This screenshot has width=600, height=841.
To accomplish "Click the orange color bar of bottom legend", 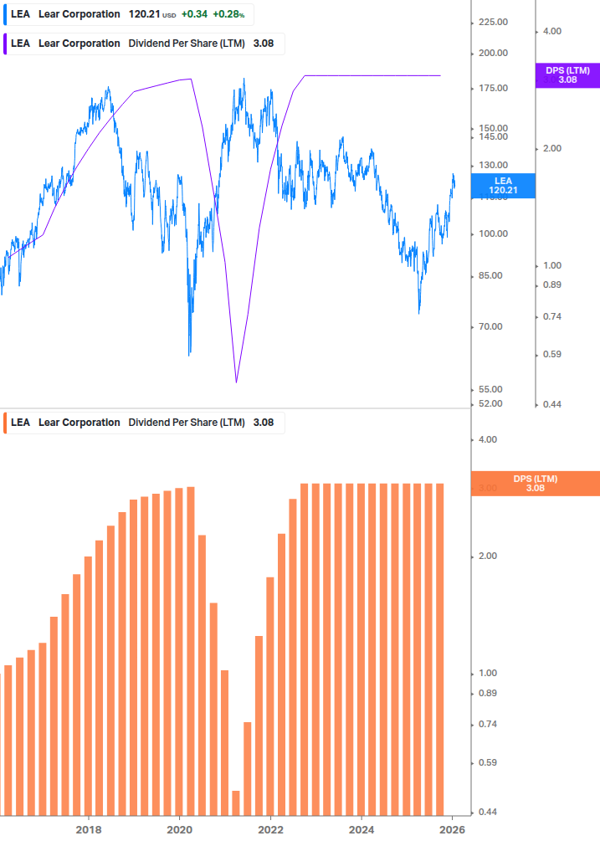I will [5, 423].
